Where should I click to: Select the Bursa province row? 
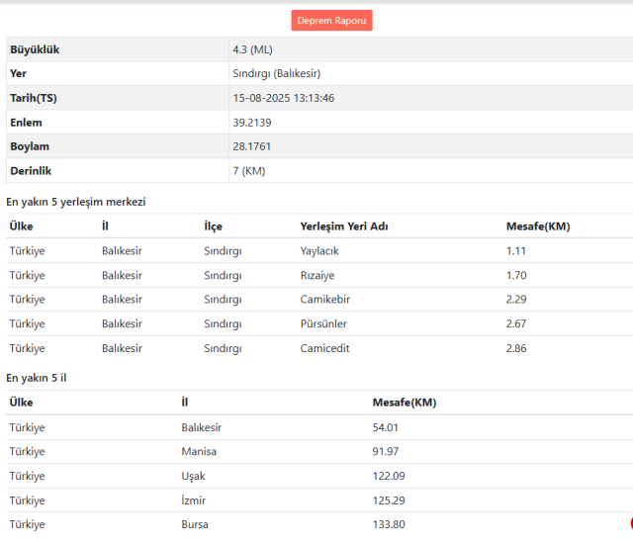point(319,524)
